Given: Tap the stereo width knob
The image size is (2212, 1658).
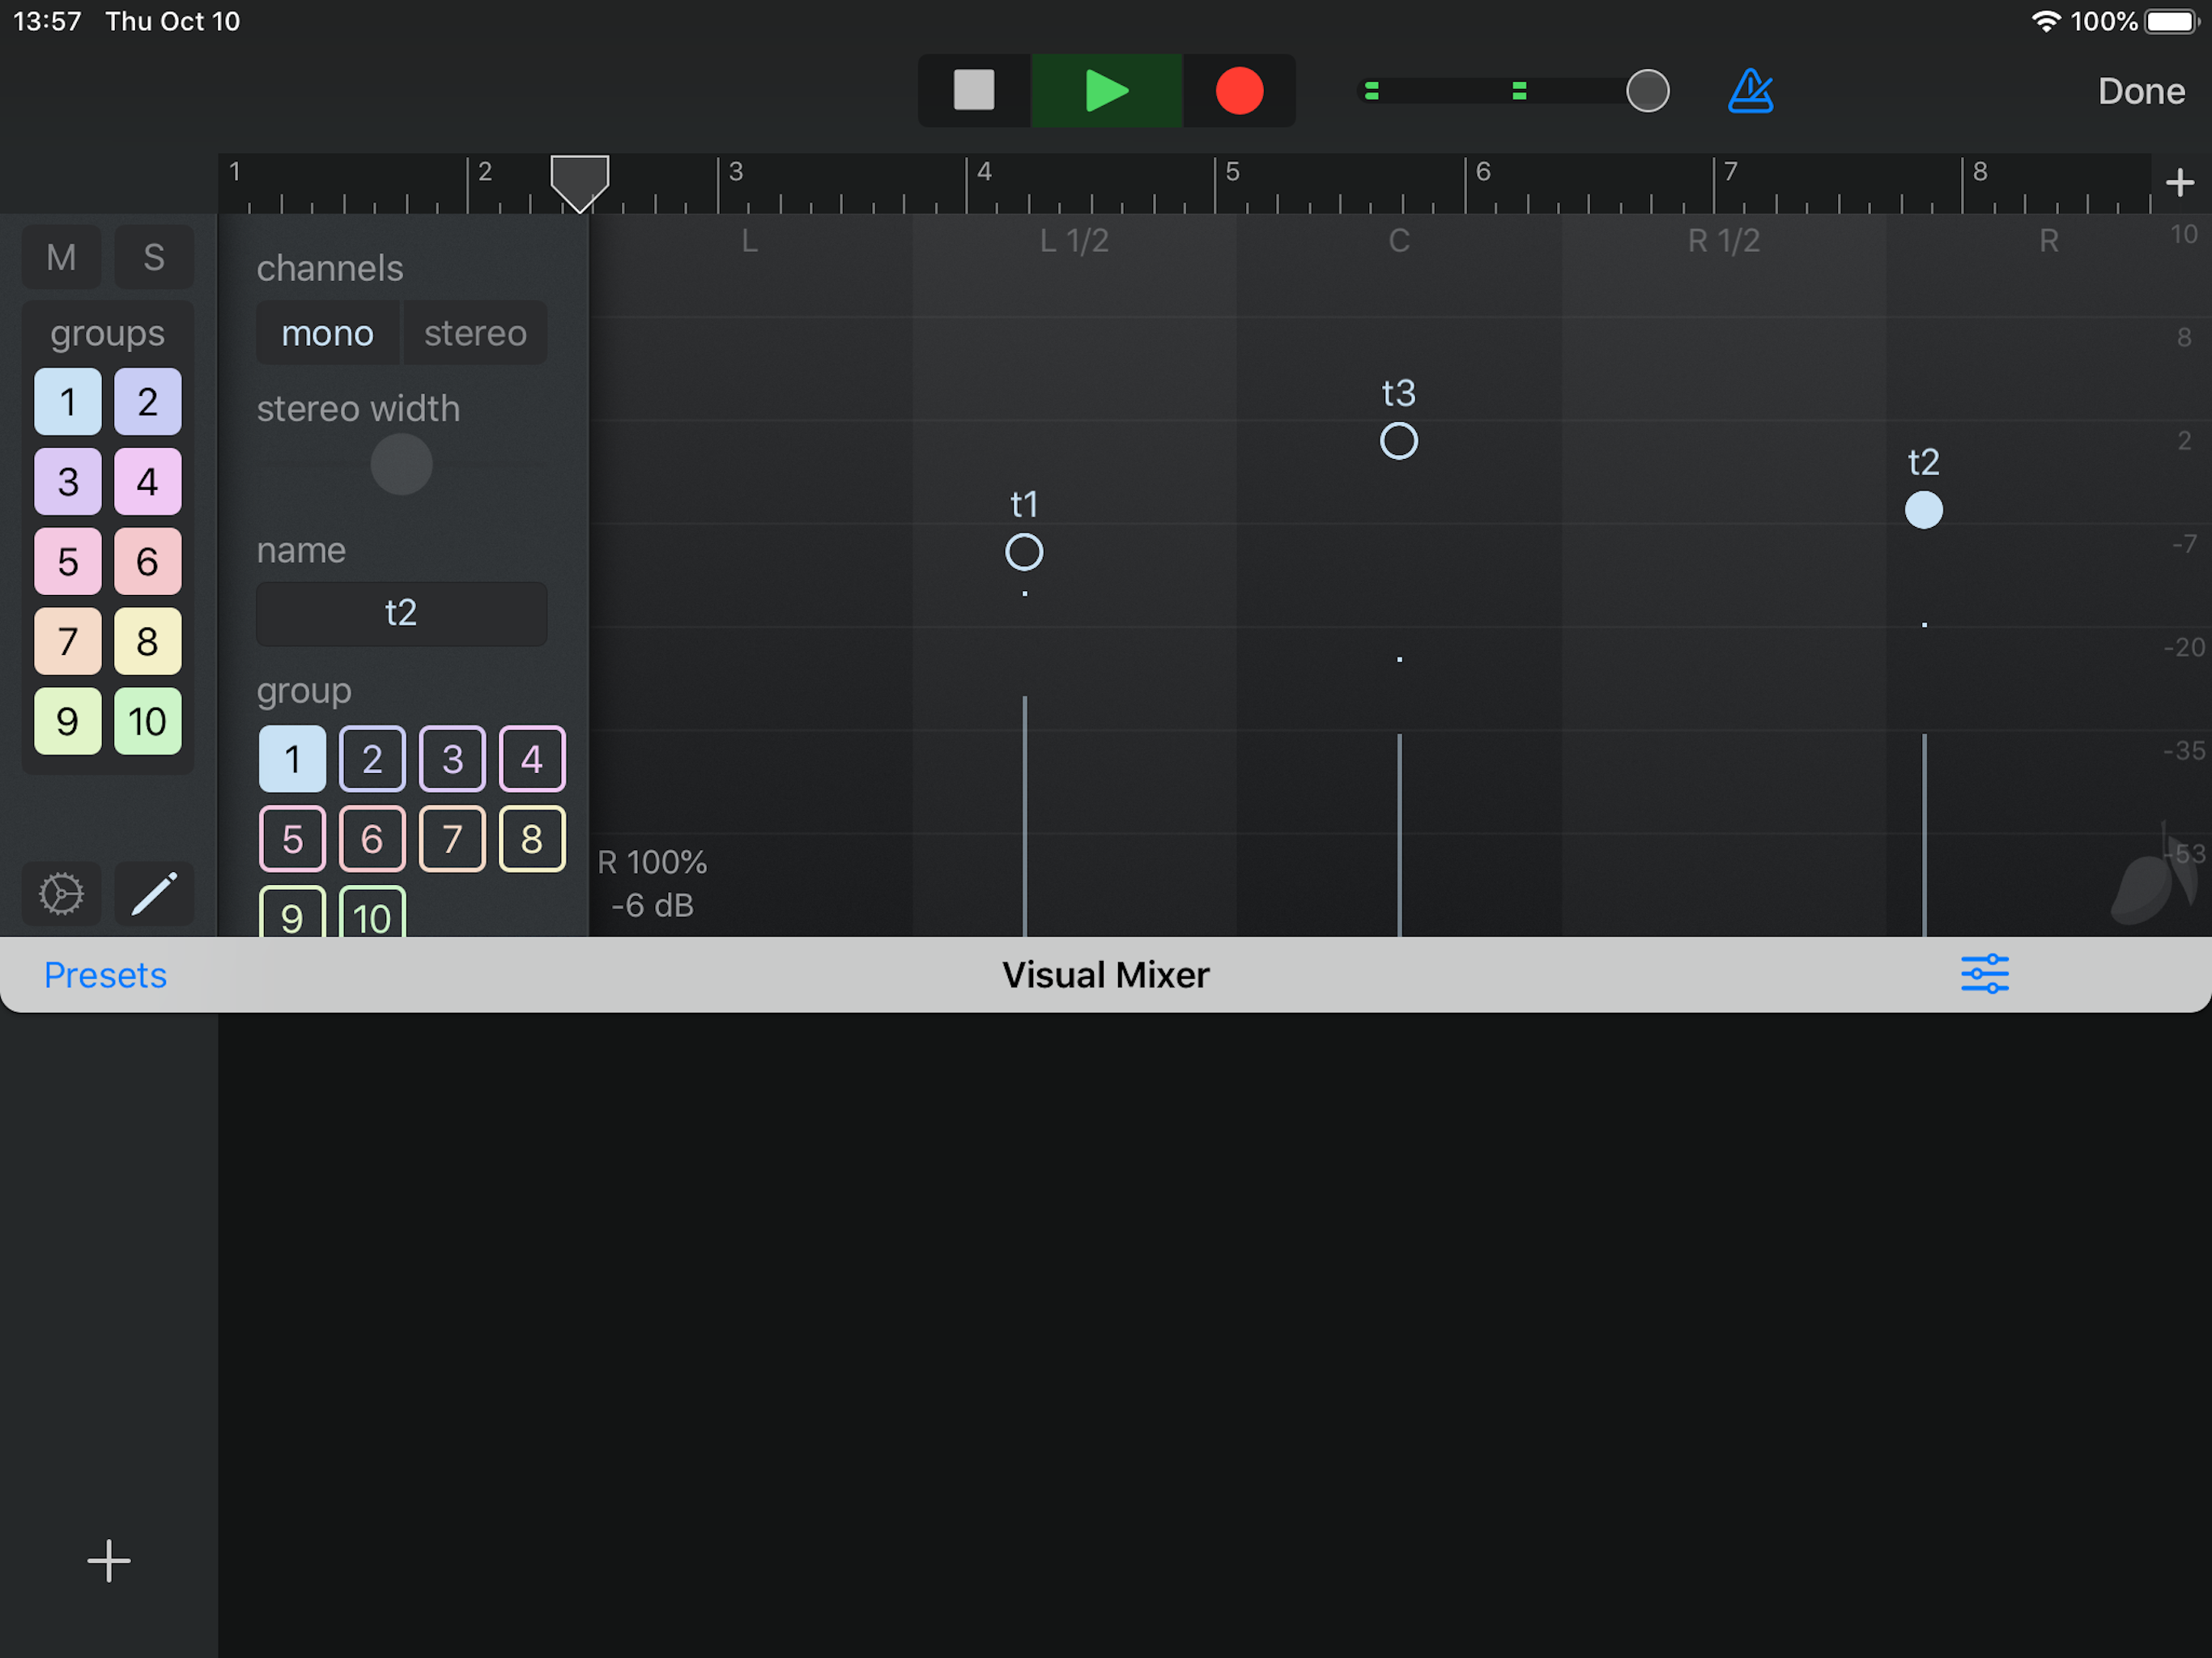Looking at the screenshot, I should click(x=401, y=464).
